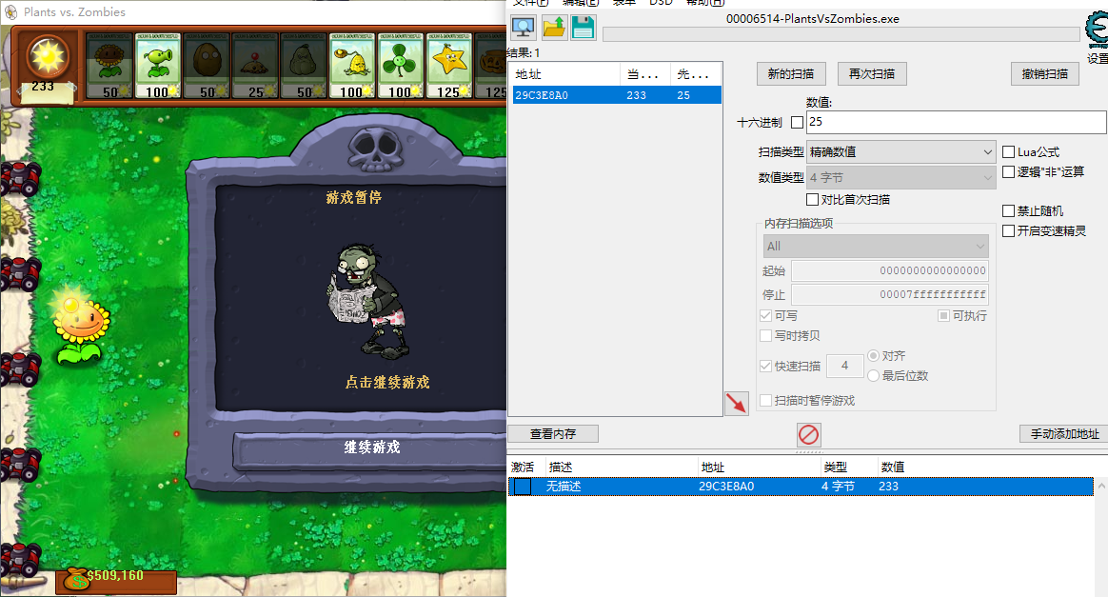1108x597 pixels.
Task: Open the D3D menu
Action: (661, 3)
